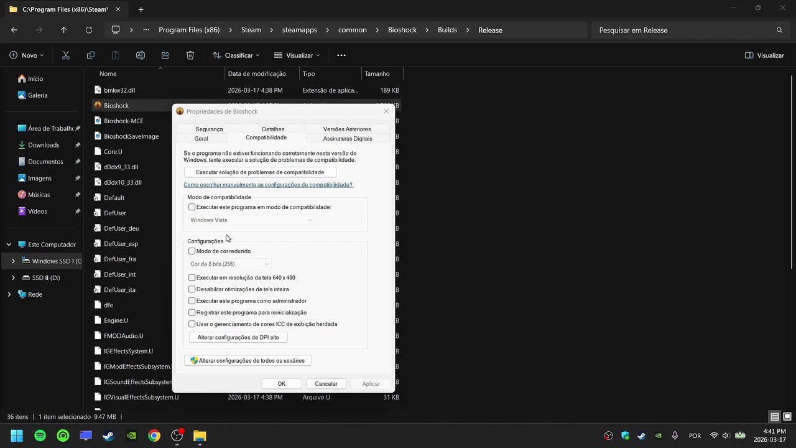Check Usar o gerenciamento de cores ICC
Viewport: 796px width, 448px height.
[192, 324]
